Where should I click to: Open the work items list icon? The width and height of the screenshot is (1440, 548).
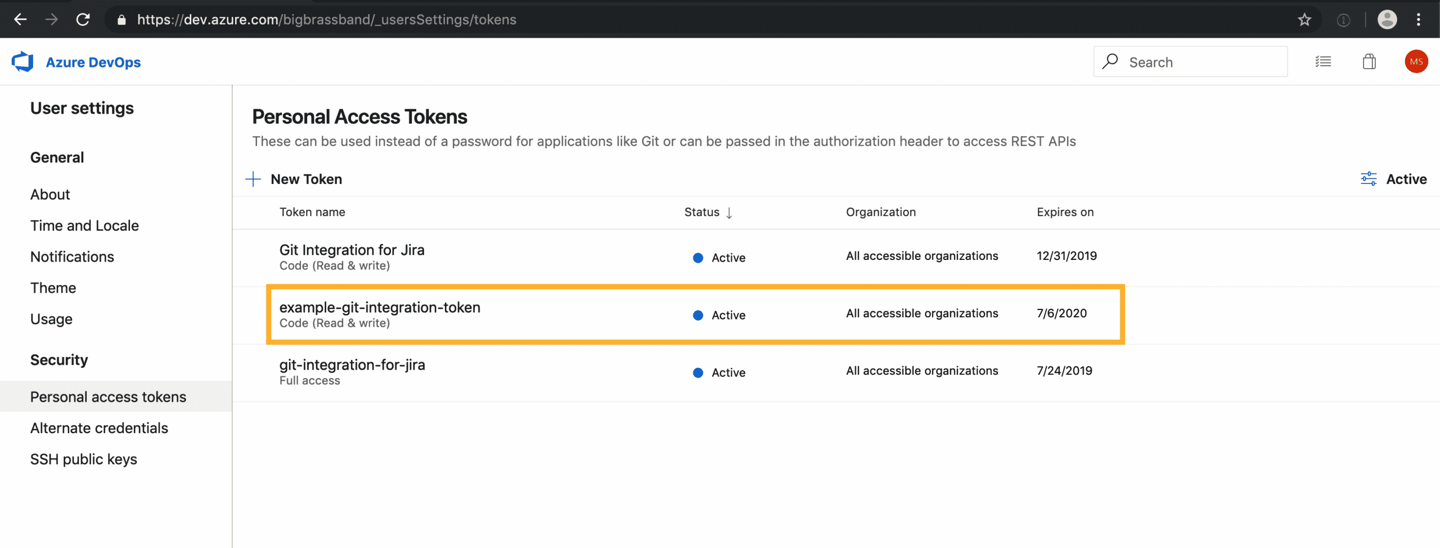(1323, 62)
